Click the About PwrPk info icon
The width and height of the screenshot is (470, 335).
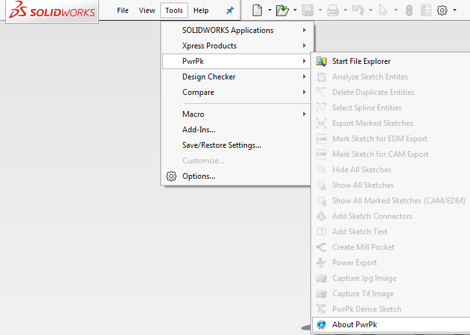321,325
